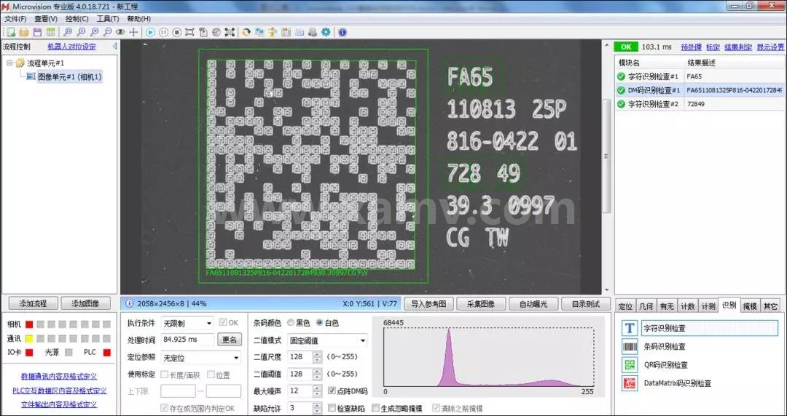The image size is (787, 416).
Task: Start running with the play button
Action: pyautogui.click(x=151, y=32)
